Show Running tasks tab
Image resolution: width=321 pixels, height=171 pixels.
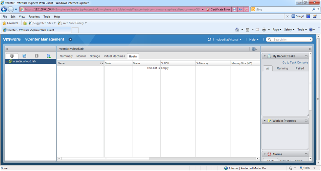tap(282, 68)
